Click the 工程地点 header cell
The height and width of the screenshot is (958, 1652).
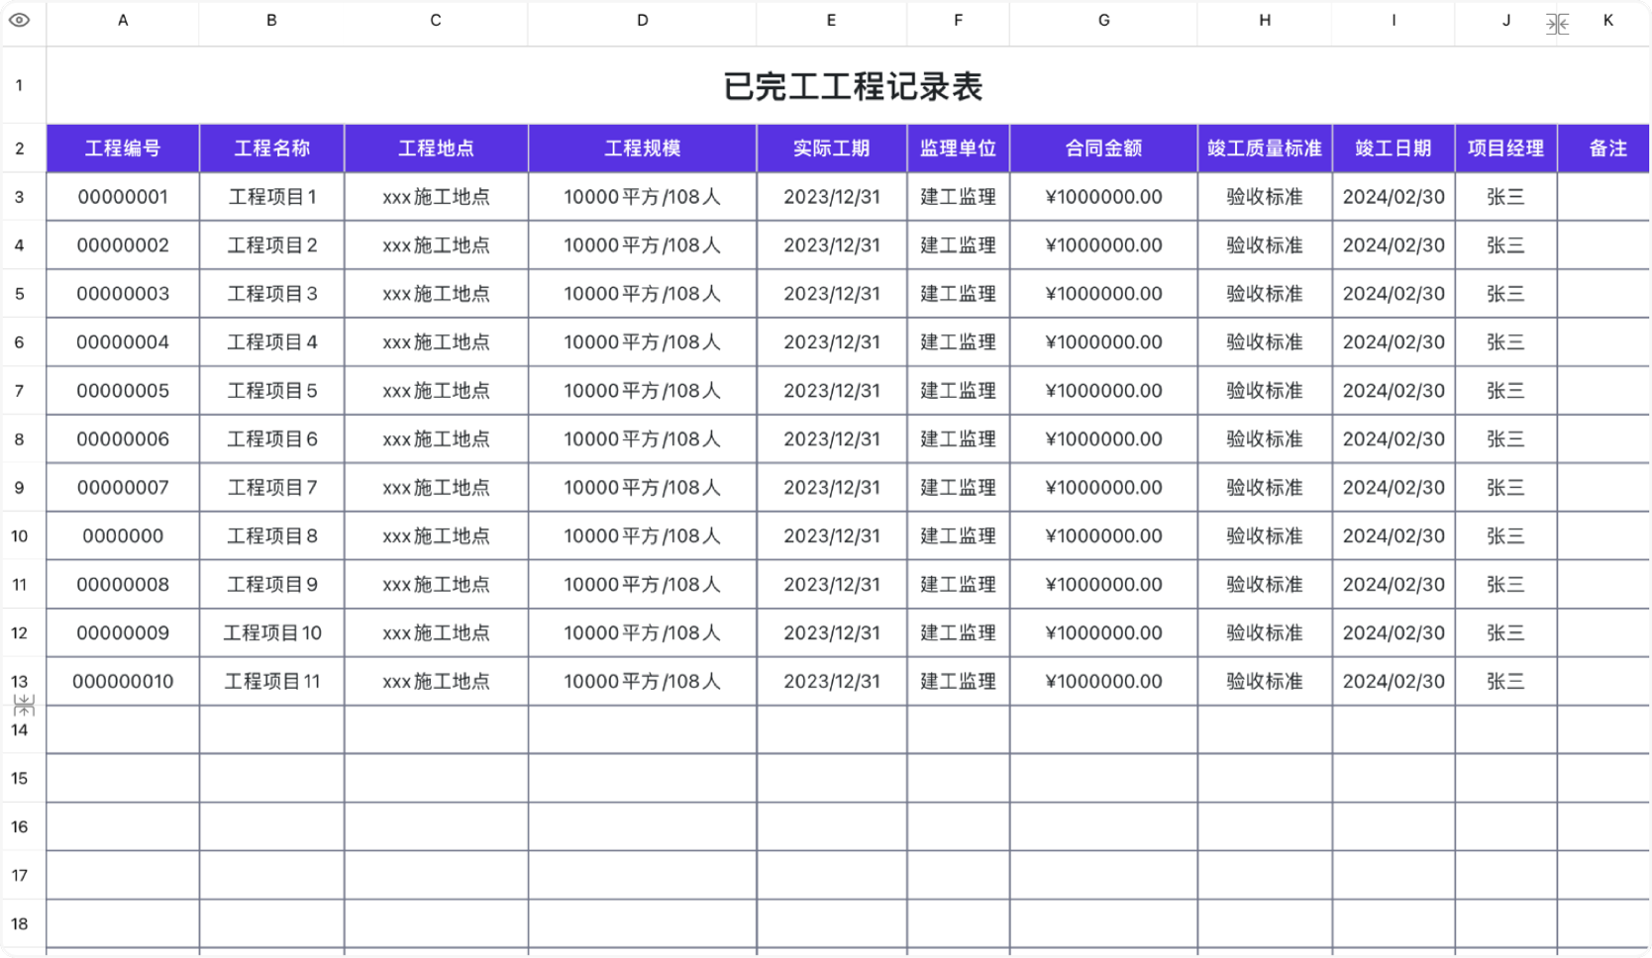coord(436,148)
